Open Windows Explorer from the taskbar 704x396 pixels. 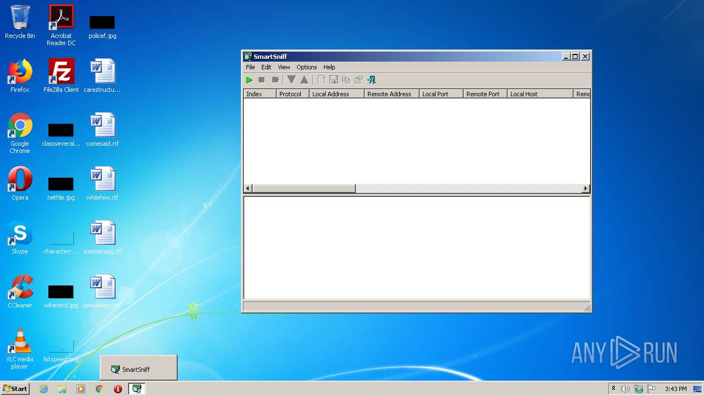(62, 389)
